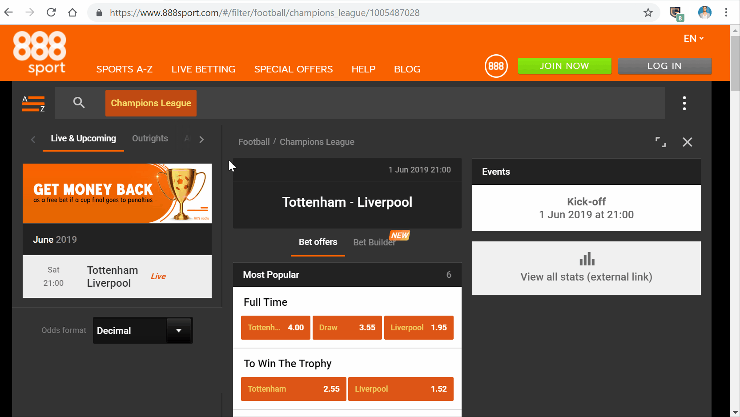Click the scrollbar down arrow

[x=735, y=413]
